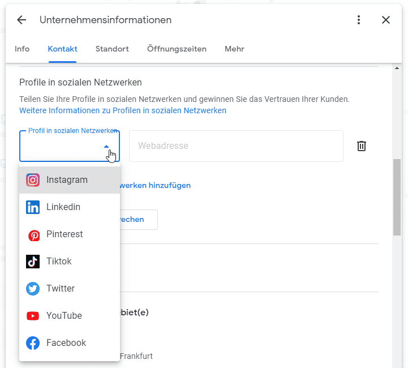Choose Linkedin from the dropdown list
Viewport: 408px width, 368px height.
pos(70,207)
